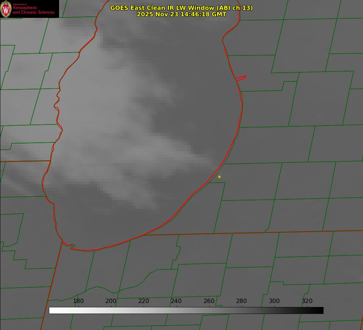Click the timestamp '2025 Nov 23 14:46:18 GMT'

(182, 14)
